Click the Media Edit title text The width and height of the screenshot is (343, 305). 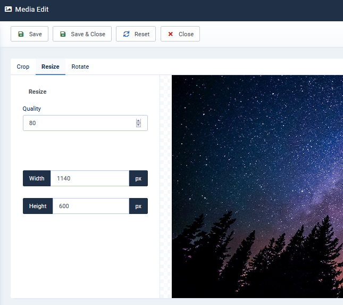[32, 10]
